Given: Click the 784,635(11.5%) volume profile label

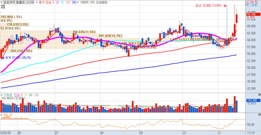Looking at the screenshot, I should tap(84, 32).
